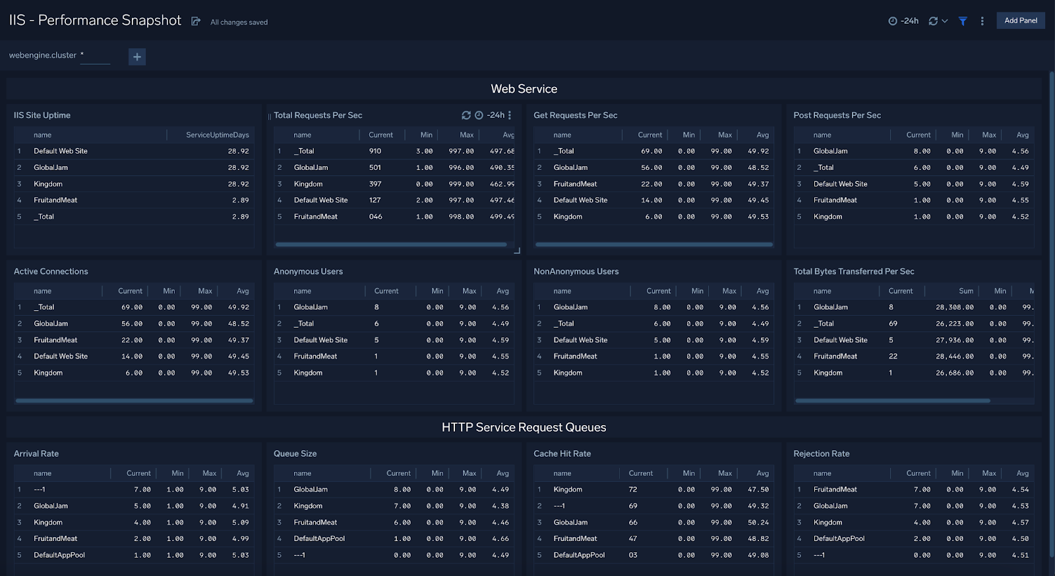Click the Get Requests Per Sec panel title
The width and height of the screenshot is (1055, 576).
click(576, 115)
